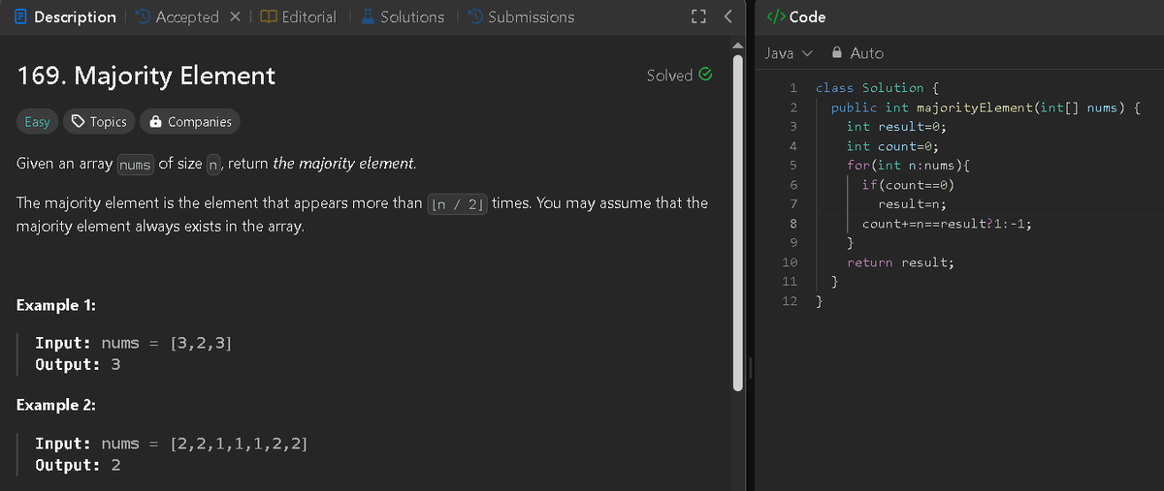Screen dimensions: 1164x491
Task: Click line number 1 in the editor gutter
Action: (793, 88)
